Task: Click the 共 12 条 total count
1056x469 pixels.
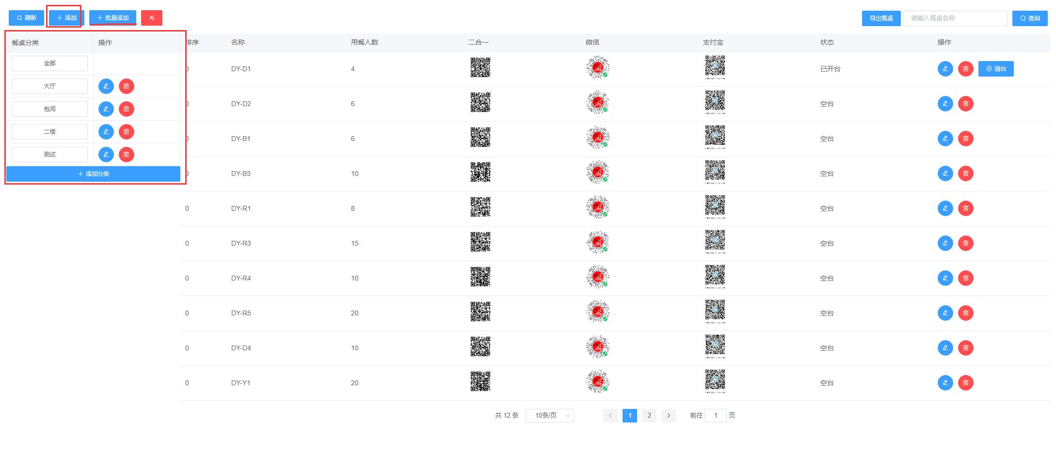Action: click(507, 416)
